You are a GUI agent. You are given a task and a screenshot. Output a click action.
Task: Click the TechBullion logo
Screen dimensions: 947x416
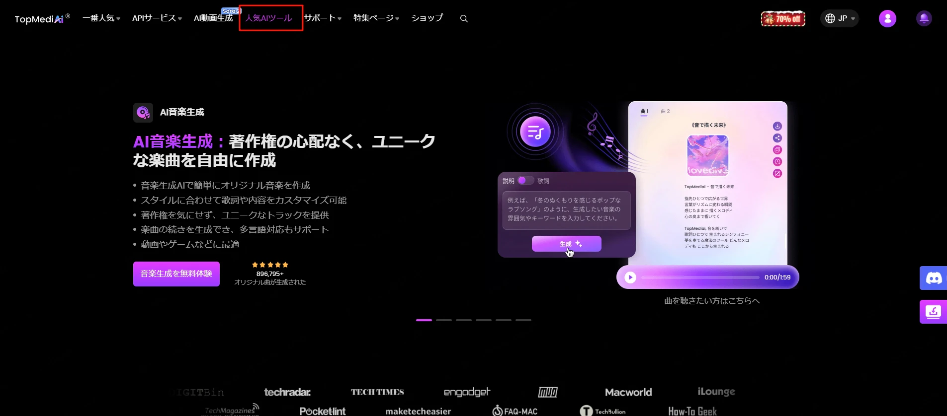603,411
